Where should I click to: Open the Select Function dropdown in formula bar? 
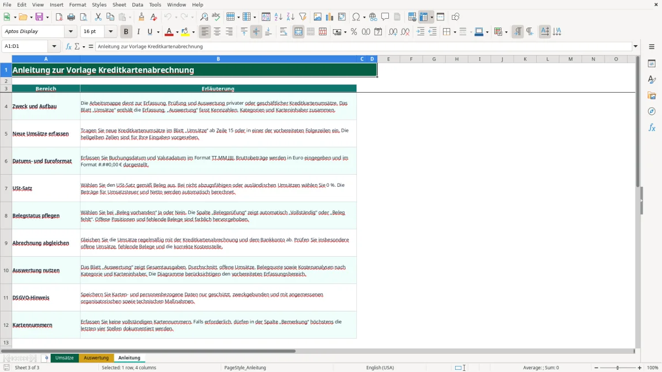click(84, 47)
